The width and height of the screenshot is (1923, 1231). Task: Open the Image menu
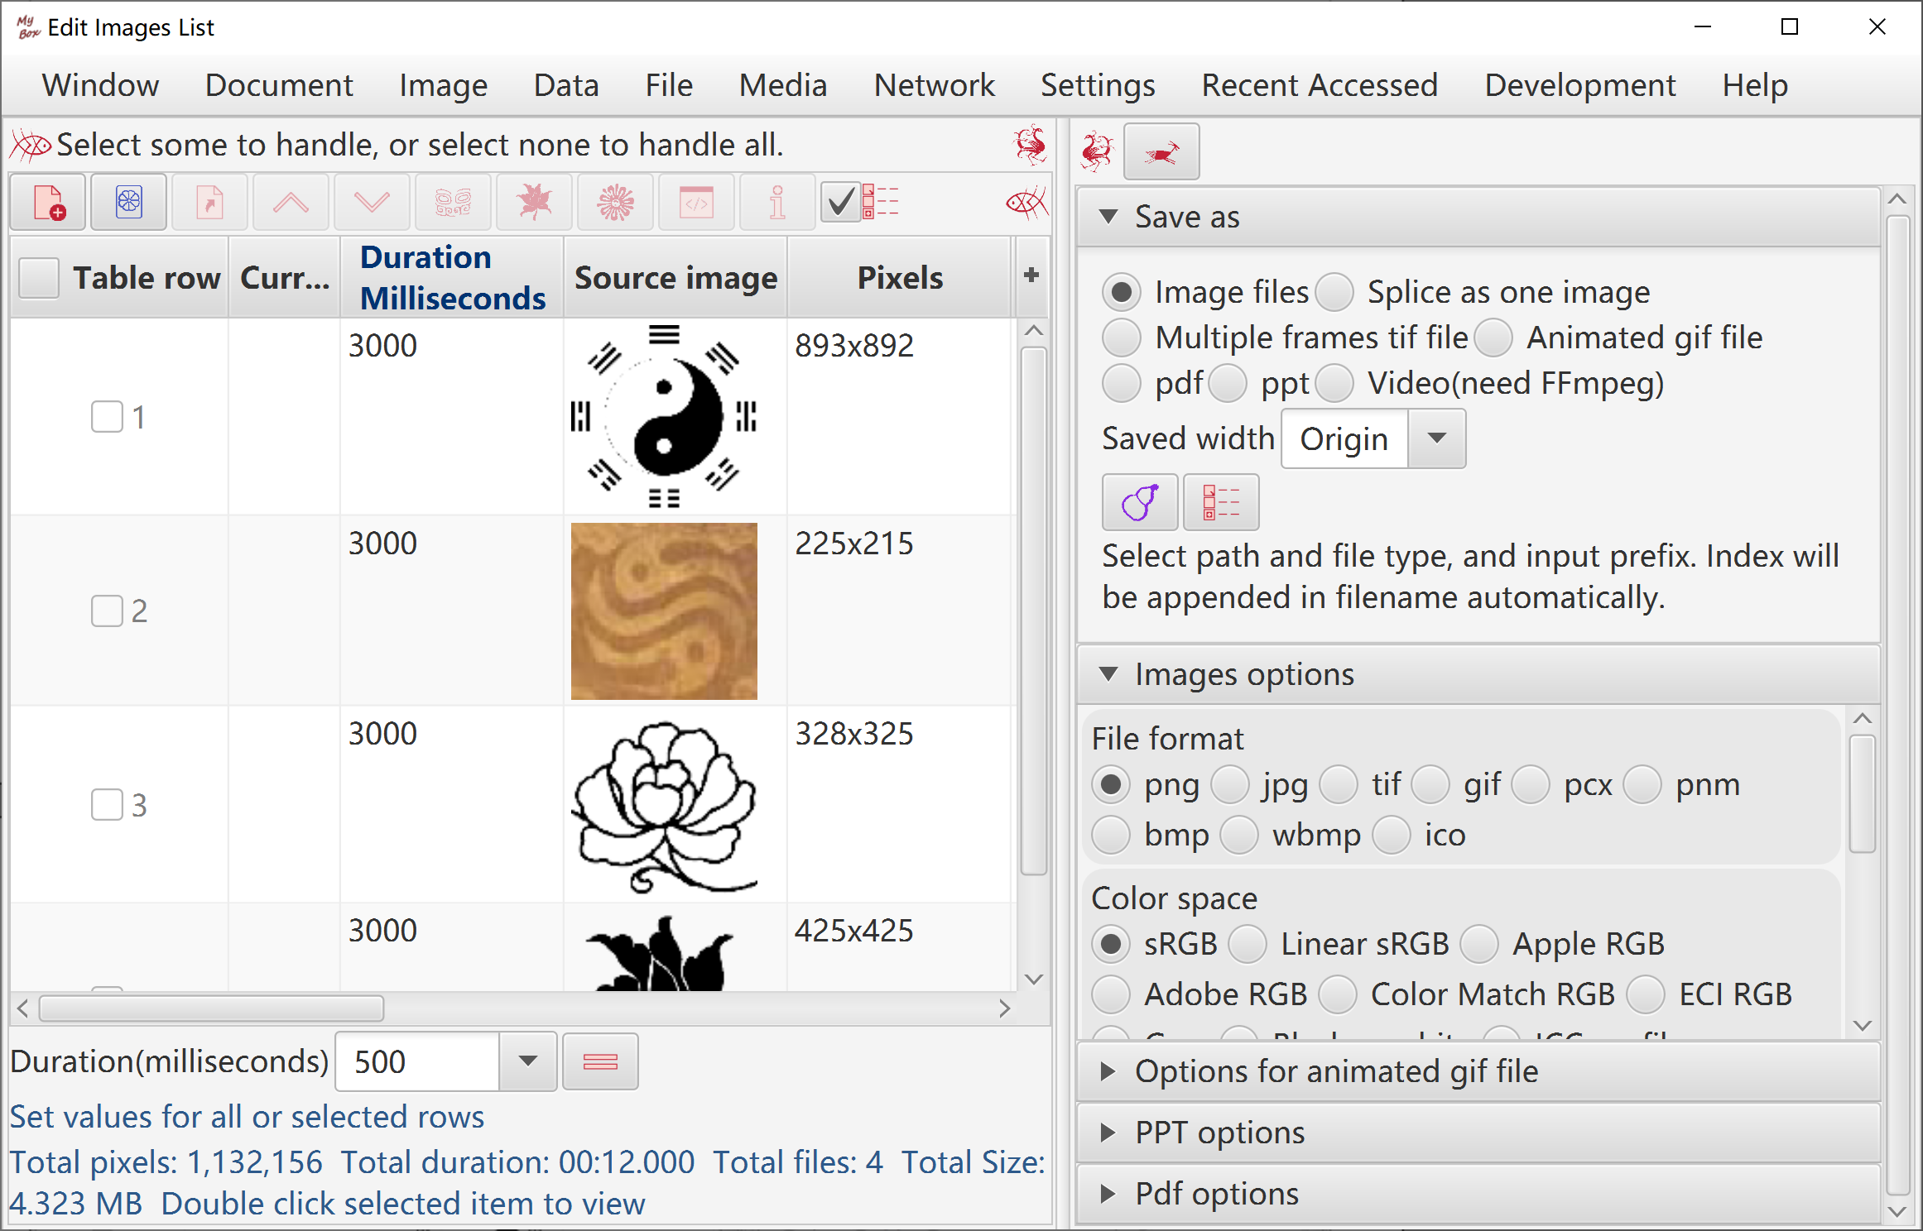[443, 85]
